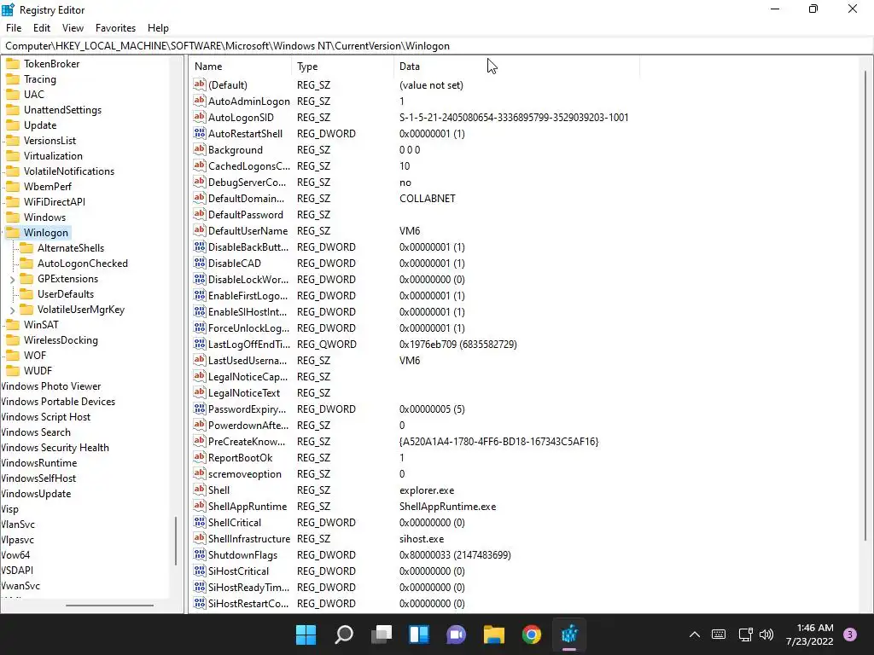
Task: Open the clock and date flyout
Action: 809,635
